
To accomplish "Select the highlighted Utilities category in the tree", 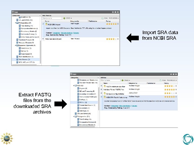I will (83, 103).
